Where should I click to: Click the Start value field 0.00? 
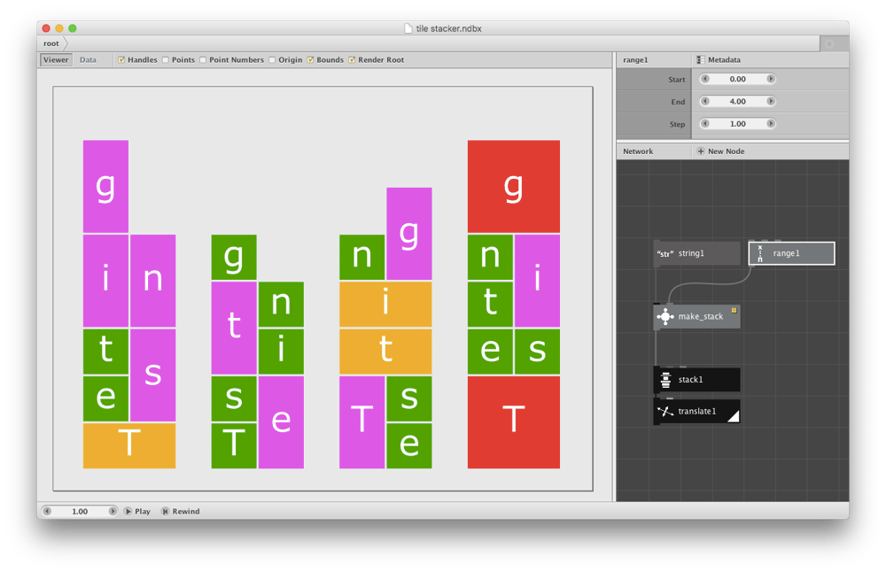click(737, 79)
